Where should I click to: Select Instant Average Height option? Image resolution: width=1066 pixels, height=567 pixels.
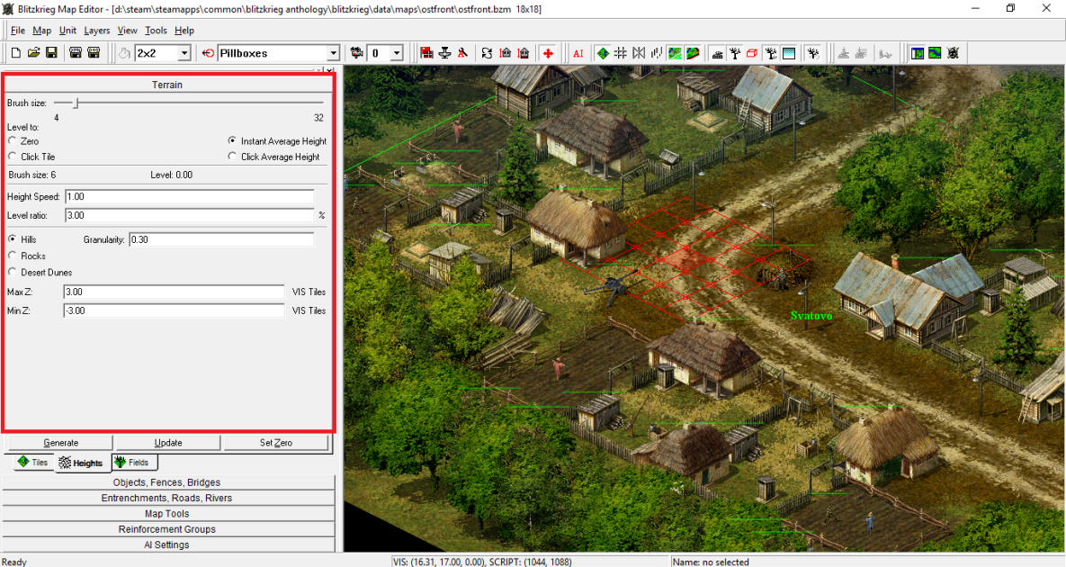pos(232,140)
